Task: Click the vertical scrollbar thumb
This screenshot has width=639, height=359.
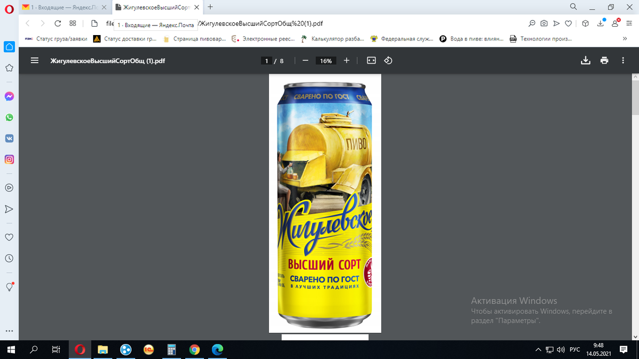Action: click(635, 97)
